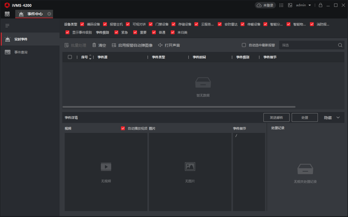Select 事件查询 in the left sidebar
Screen dimensions: 348x217
tap(21, 52)
